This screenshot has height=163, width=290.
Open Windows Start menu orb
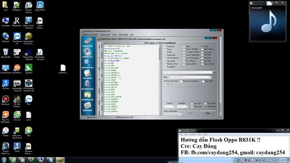point(4,160)
